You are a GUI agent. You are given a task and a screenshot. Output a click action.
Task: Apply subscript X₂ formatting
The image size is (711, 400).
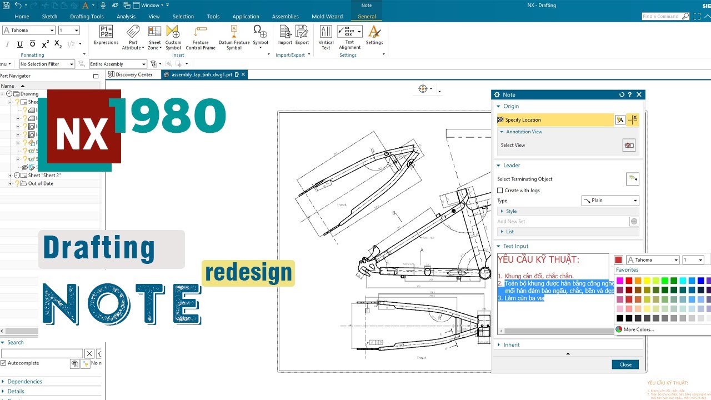[x=58, y=44]
